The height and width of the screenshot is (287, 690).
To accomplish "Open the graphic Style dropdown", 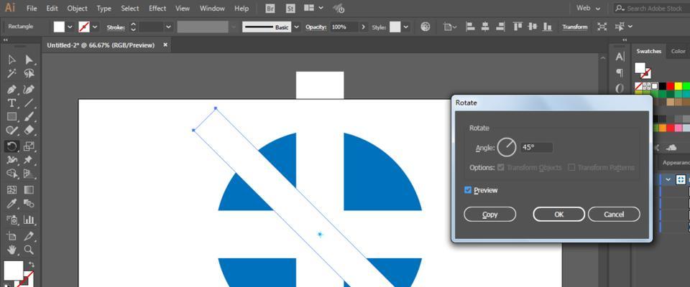I will tap(405, 27).
